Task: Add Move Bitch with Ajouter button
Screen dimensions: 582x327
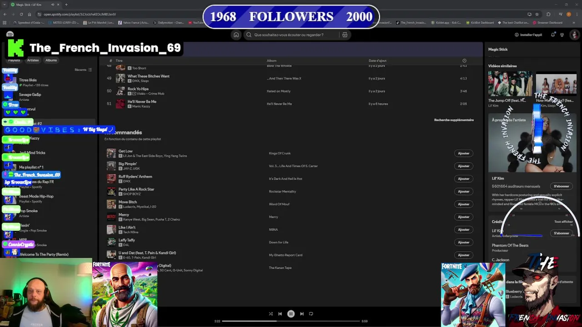Action: (463, 204)
